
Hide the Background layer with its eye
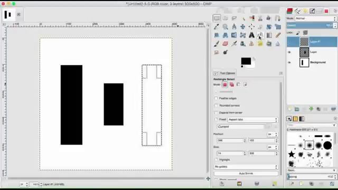pyautogui.click(x=289, y=62)
